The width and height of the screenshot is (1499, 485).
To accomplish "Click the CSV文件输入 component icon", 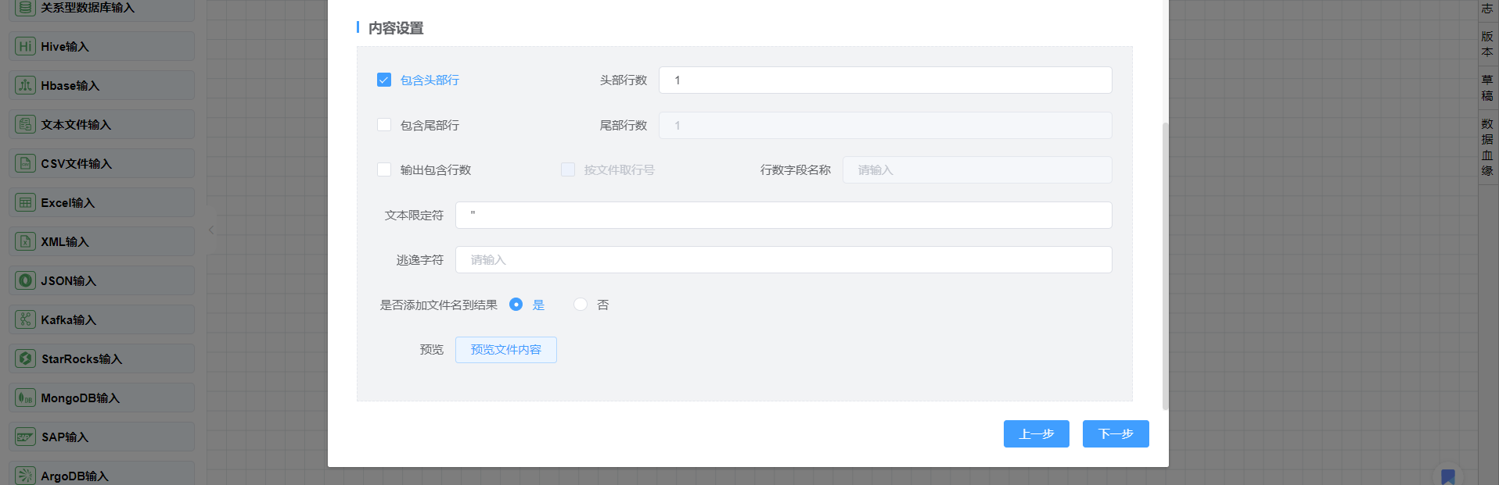I will 25,163.
